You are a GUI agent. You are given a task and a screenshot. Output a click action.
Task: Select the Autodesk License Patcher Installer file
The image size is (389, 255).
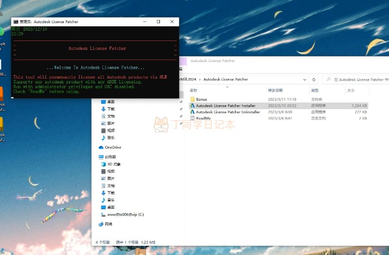tap(225, 105)
